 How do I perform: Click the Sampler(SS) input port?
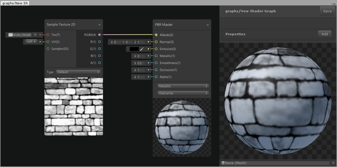click(48, 49)
